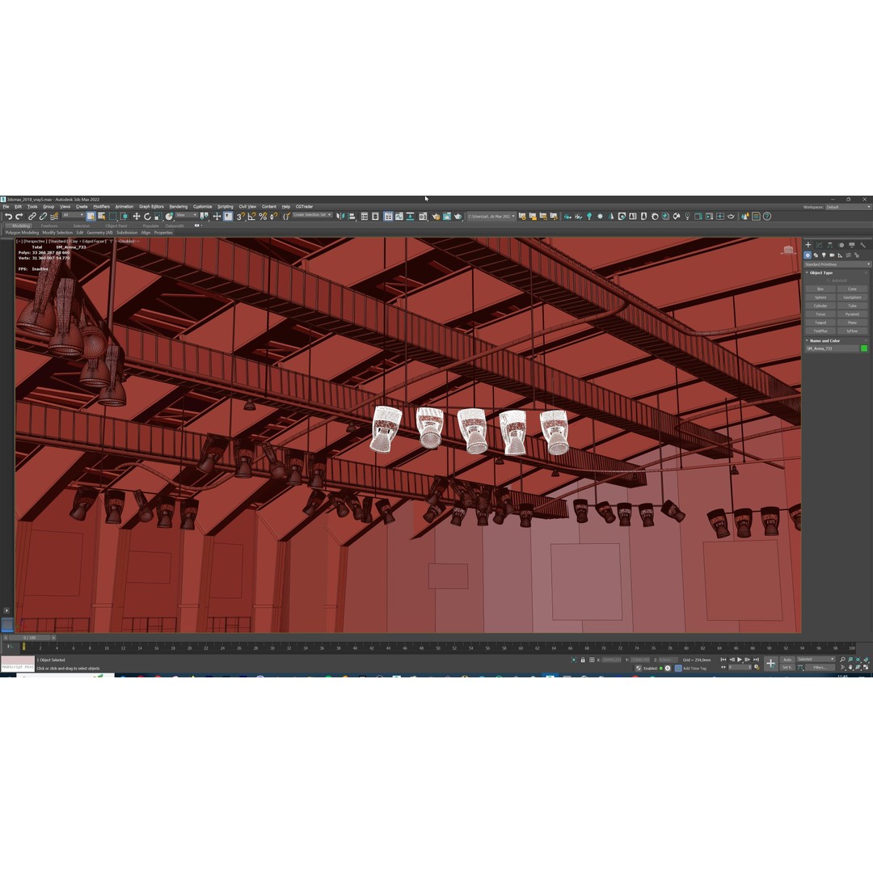Open Select by Name dialog
Image resolution: width=873 pixels, height=873 pixels.
[101, 217]
